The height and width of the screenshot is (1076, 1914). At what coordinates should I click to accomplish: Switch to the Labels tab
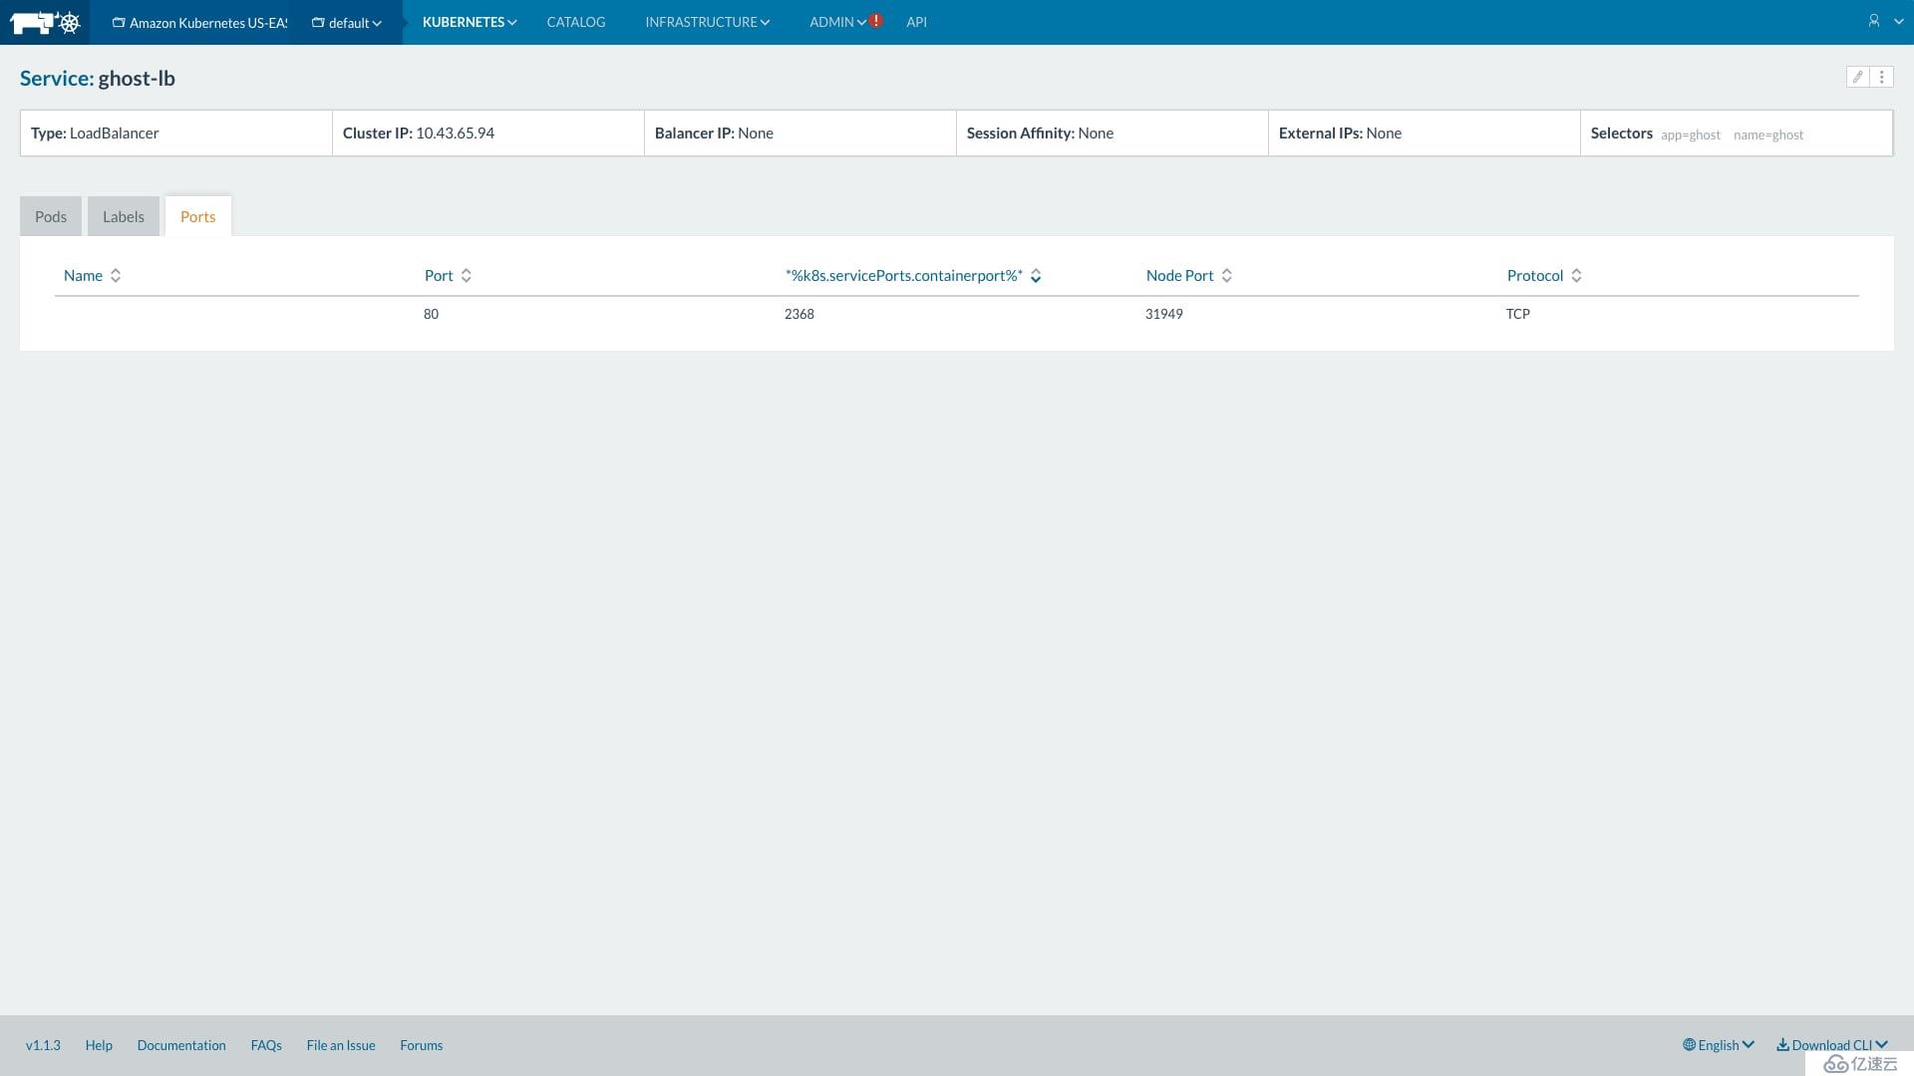point(124,216)
